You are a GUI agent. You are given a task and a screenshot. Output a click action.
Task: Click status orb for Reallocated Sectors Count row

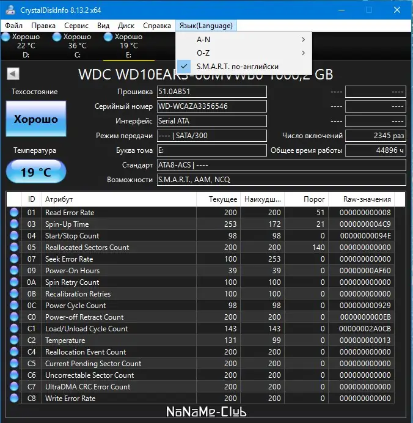coord(14,248)
